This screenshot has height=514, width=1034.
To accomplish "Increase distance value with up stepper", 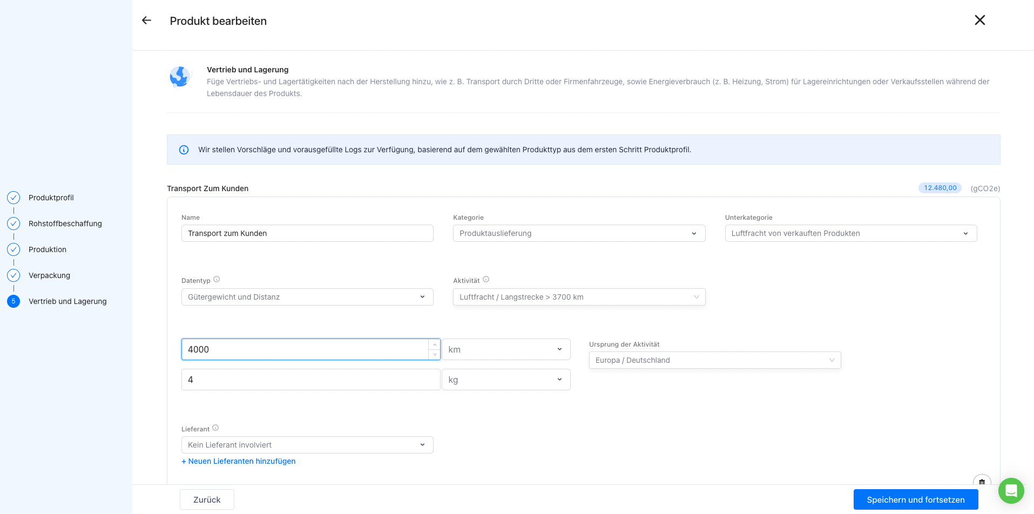I will (435, 344).
